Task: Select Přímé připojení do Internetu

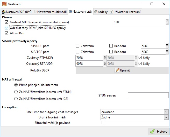Action: 16,85
